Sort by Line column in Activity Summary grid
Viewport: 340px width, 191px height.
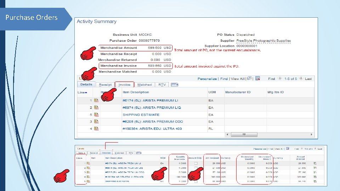82,92
